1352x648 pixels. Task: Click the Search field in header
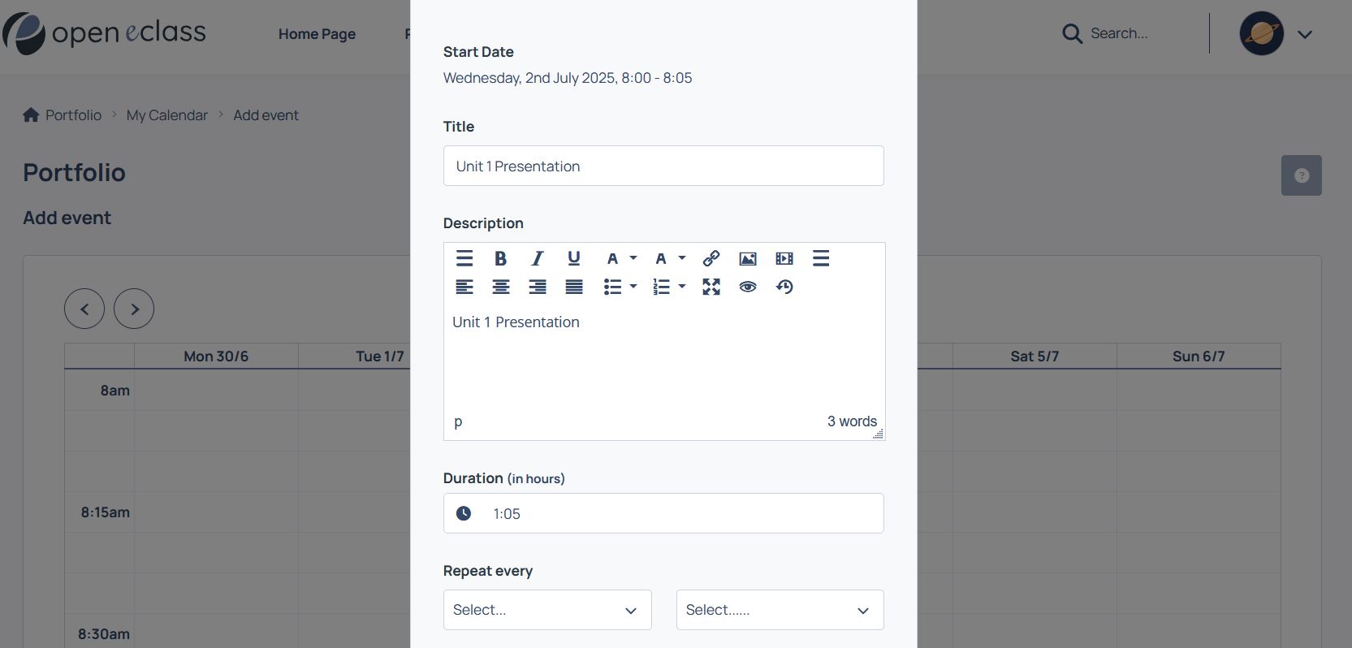click(1119, 33)
